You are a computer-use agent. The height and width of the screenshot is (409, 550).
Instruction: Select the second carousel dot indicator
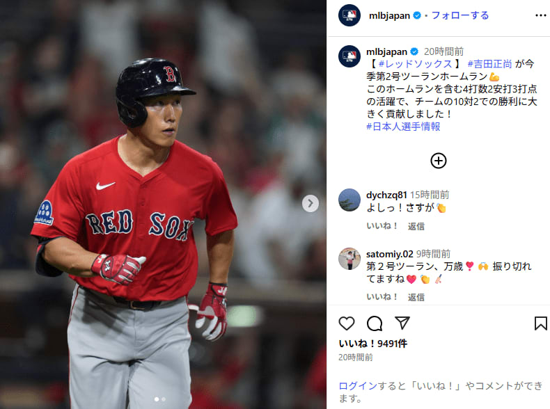click(164, 399)
